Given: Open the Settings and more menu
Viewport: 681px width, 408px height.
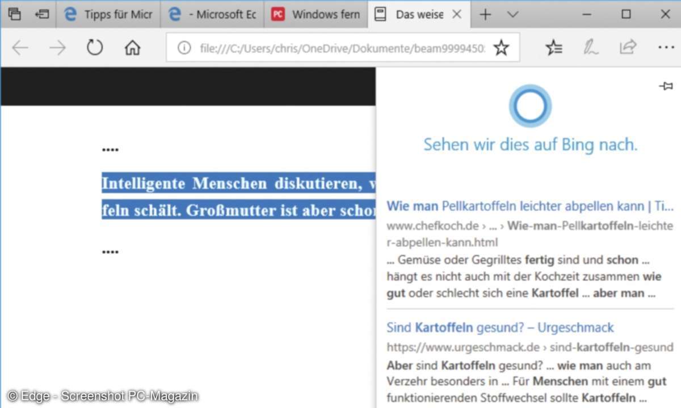Looking at the screenshot, I should (x=666, y=48).
